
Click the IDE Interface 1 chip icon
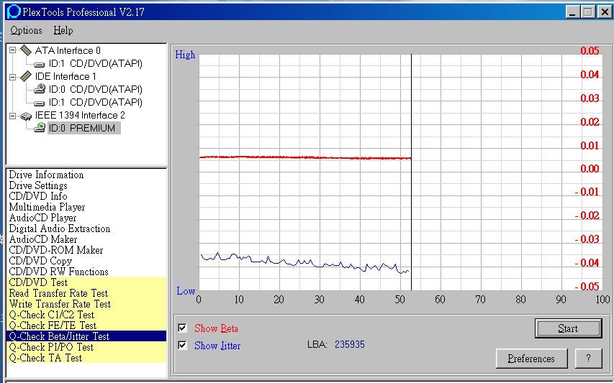[x=26, y=76]
